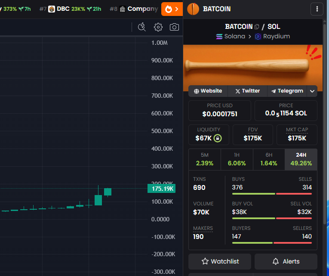Open the BATCOIN three-dot options menu
The image size is (329, 276).
(317, 9)
